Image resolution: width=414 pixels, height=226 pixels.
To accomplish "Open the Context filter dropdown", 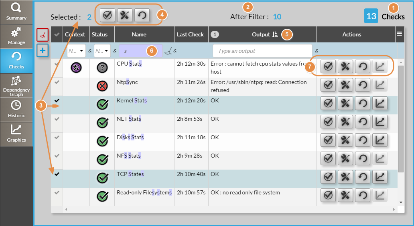I will point(76,51).
